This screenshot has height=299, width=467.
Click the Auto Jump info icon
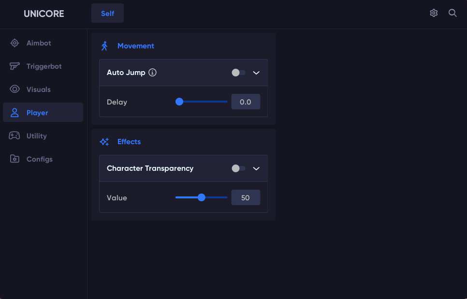pos(152,73)
